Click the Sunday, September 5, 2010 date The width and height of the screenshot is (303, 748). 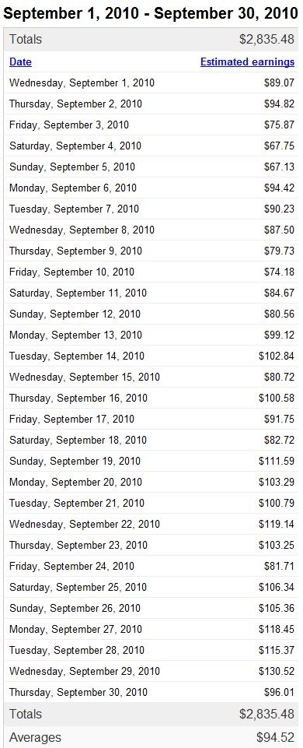[72, 167]
